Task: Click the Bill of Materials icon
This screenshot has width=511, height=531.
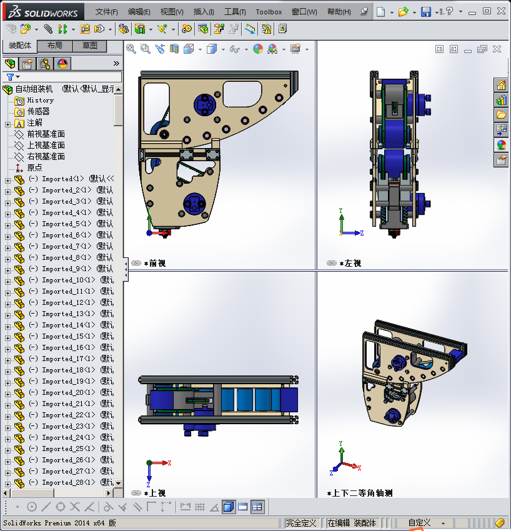Action: [x=203, y=29]
